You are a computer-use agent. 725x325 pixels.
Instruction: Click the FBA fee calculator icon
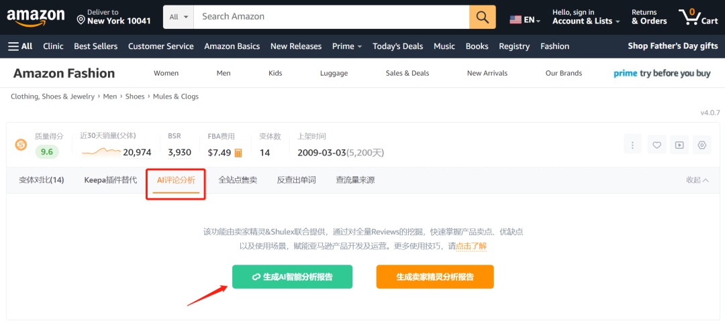238,153
